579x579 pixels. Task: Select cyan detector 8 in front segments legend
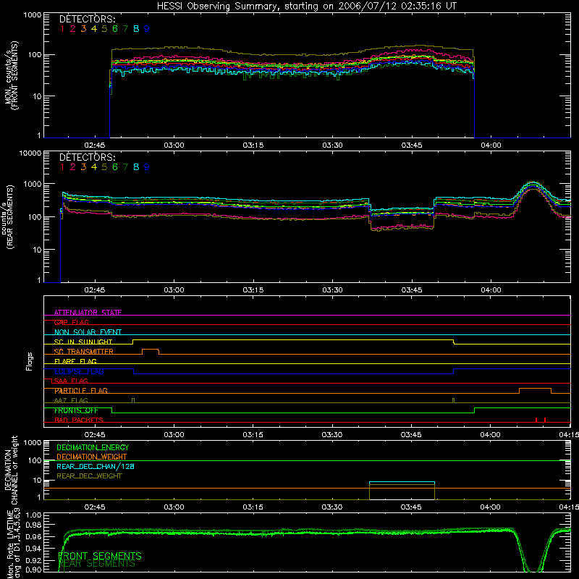(136, 29)
